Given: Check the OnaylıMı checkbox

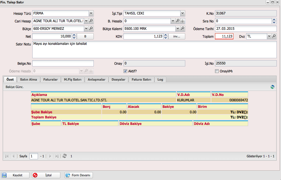Looking at the screenshot, I should (217, 71).
